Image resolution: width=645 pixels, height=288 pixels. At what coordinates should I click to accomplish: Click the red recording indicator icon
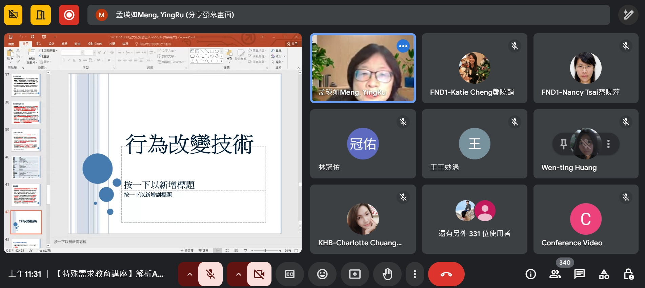click(x=69, y=15)
